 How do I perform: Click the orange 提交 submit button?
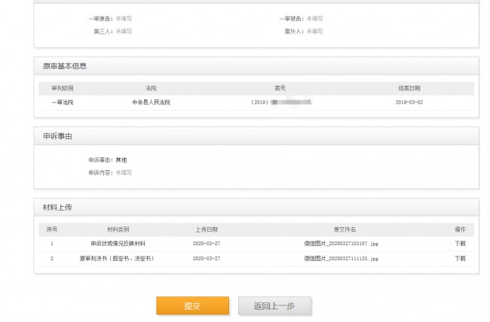(x=192, y=305)
